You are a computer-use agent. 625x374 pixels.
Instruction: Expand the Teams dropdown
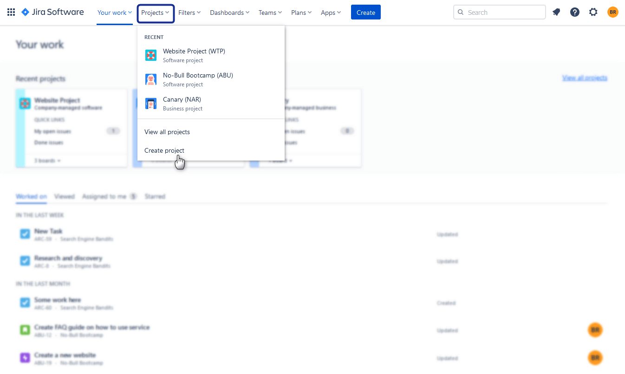pos(270,13)
